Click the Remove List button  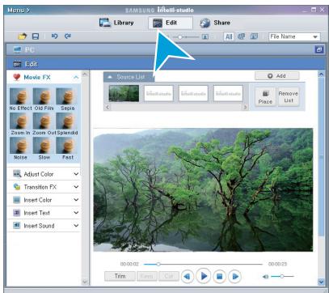288,97
